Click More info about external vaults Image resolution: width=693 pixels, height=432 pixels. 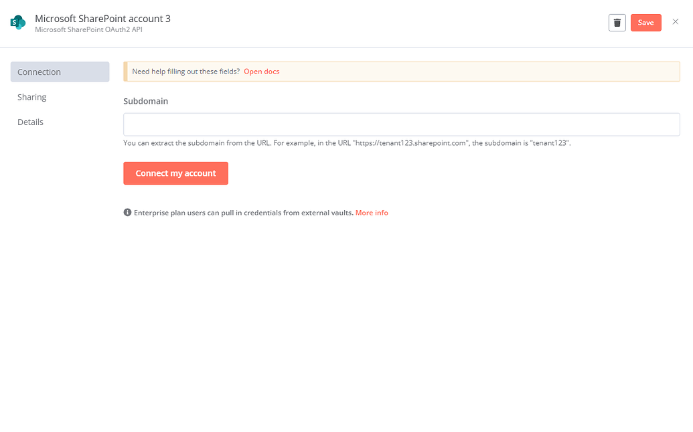point(372,213)
